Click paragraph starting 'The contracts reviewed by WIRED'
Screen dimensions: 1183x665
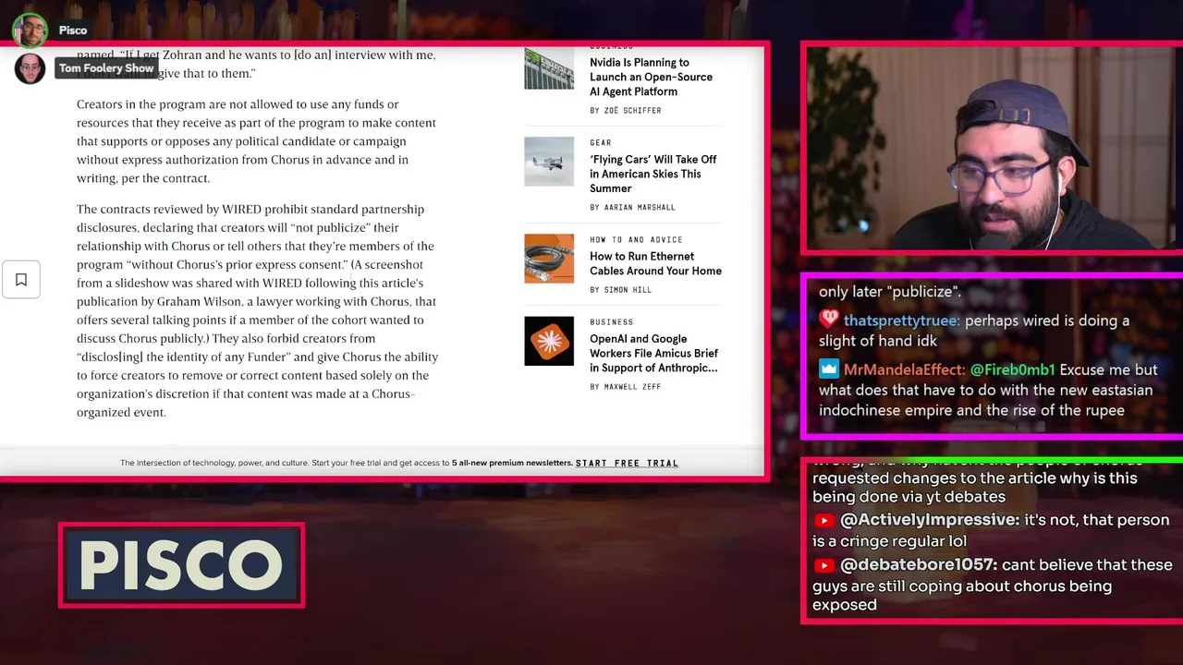pos(258,310)
